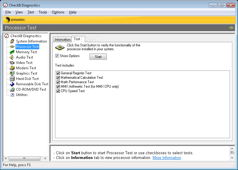Select System Information in the tree
Screen dimensions: 238x170
(x=32, y=41)
